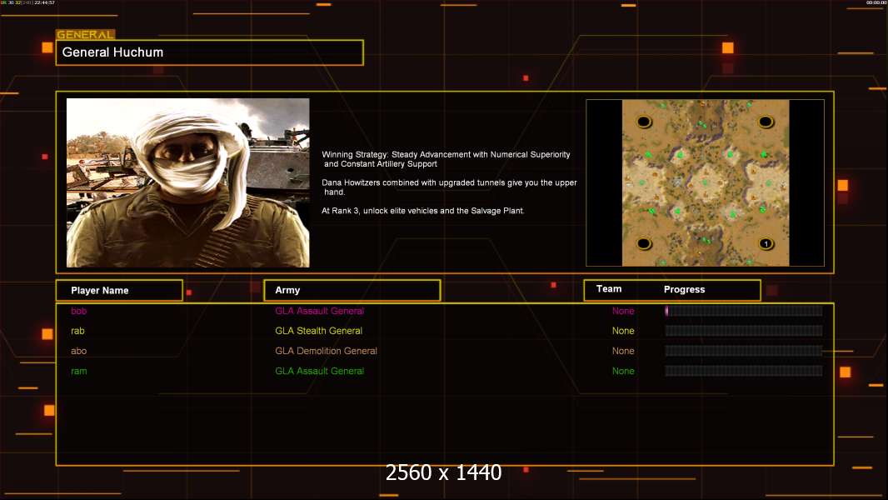Click the Progress column header
Viewport: 888px width, 500px height.
(684, 290)
